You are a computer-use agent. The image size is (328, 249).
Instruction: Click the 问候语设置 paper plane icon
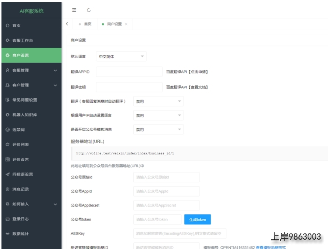coord(7,174)
